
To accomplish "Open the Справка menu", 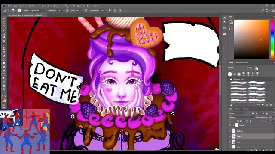I will click(96, 6).
